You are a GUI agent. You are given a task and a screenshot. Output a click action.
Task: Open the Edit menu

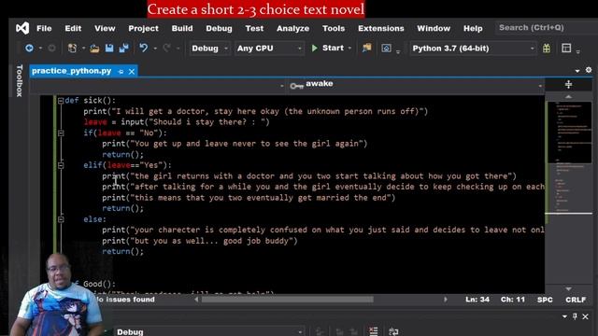coord(73,28)
